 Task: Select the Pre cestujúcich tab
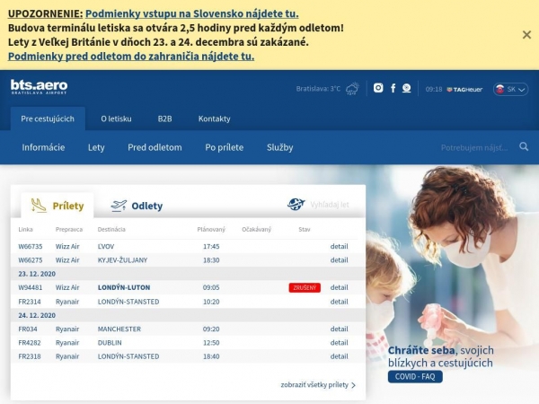(x=48, y=119)
